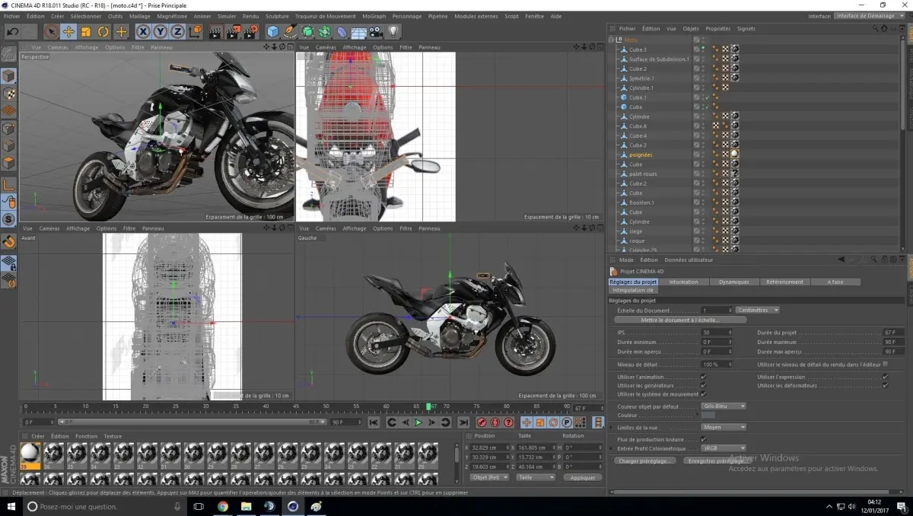This screenshot has width=913, height=516.
Task: Activate the Rotate tool
Action: [103, 31]
